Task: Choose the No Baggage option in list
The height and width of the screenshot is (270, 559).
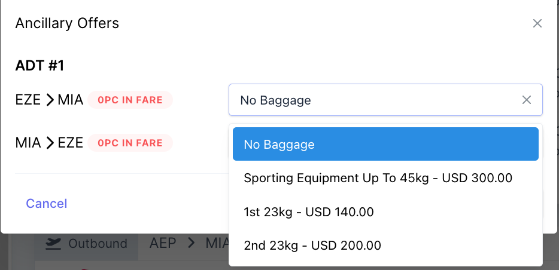Action: 385,144
